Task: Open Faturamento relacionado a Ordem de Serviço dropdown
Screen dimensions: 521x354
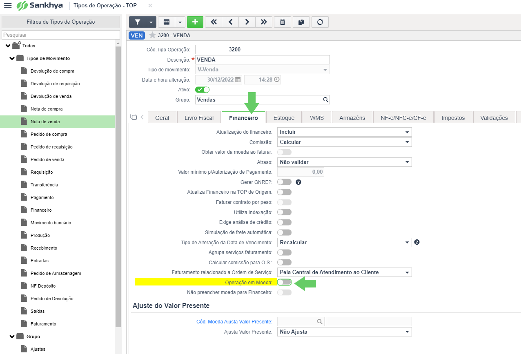Action: [x=345, y=272]
